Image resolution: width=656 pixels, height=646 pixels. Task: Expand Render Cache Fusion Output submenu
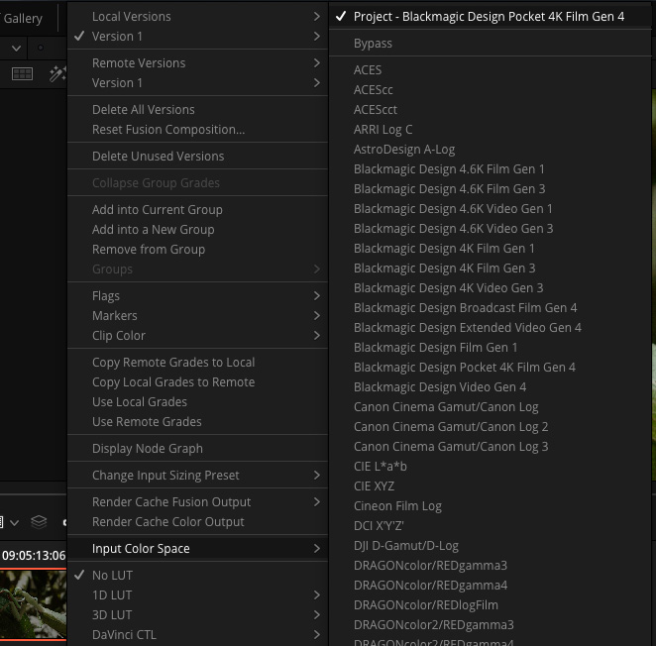[x=197, y=502]
